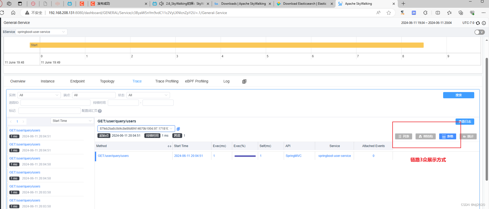Switch to Topology tab
This screenshot has height=209, width=489.
pyautogui.click(x=107, y=81)
